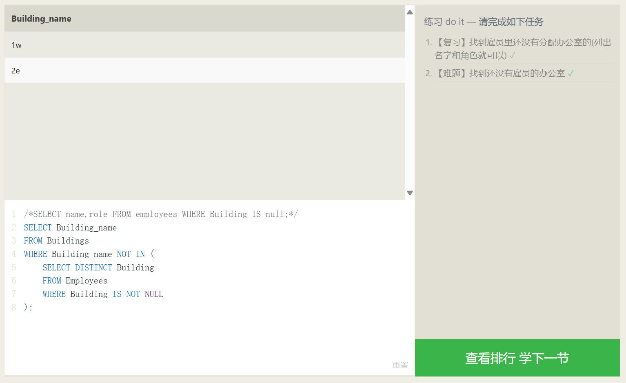The image size is (626, 383).
Task: Click the NOT IN keywords on line 4
Action: point(131,254)
